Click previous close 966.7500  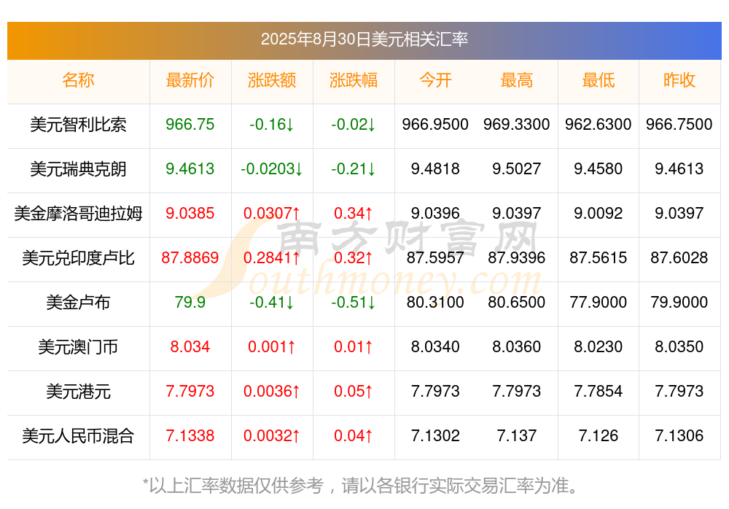click(x=679, y=125)
